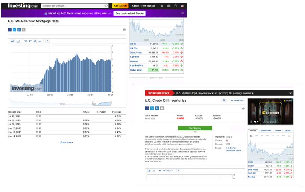
Task: Open Dow Jones in Crude Oil page sidebar
Action: (x=253, y=170)
